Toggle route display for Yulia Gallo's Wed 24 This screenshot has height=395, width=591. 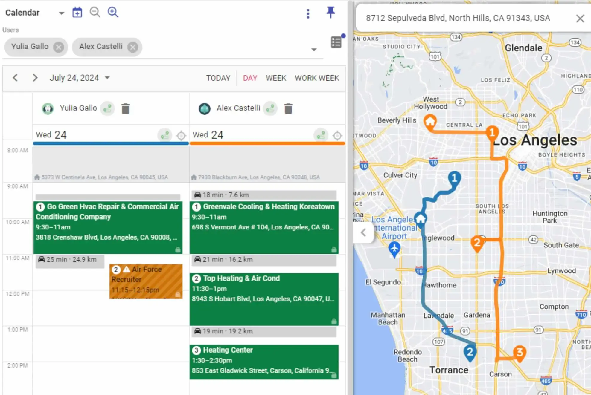click(165, 135)
